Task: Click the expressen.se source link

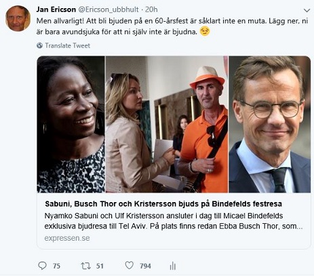Action: (x=67, y=238)
